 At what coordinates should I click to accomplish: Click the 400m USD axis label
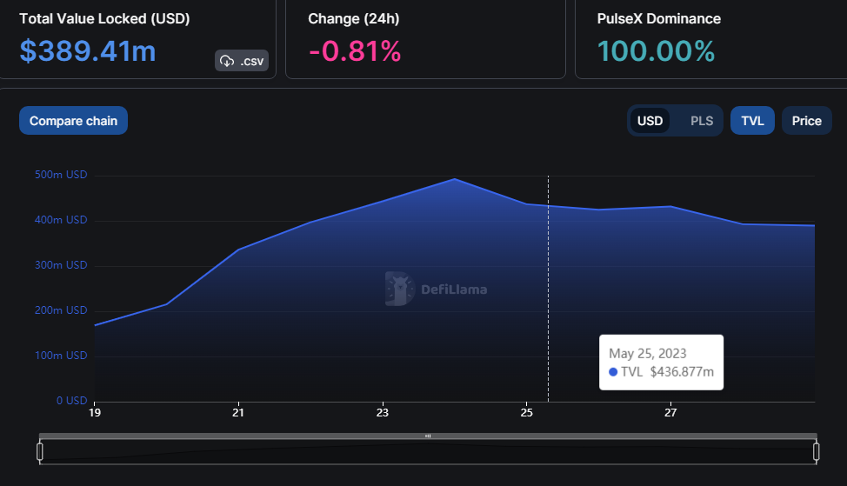pyautogui.click(x=61, y=220)
